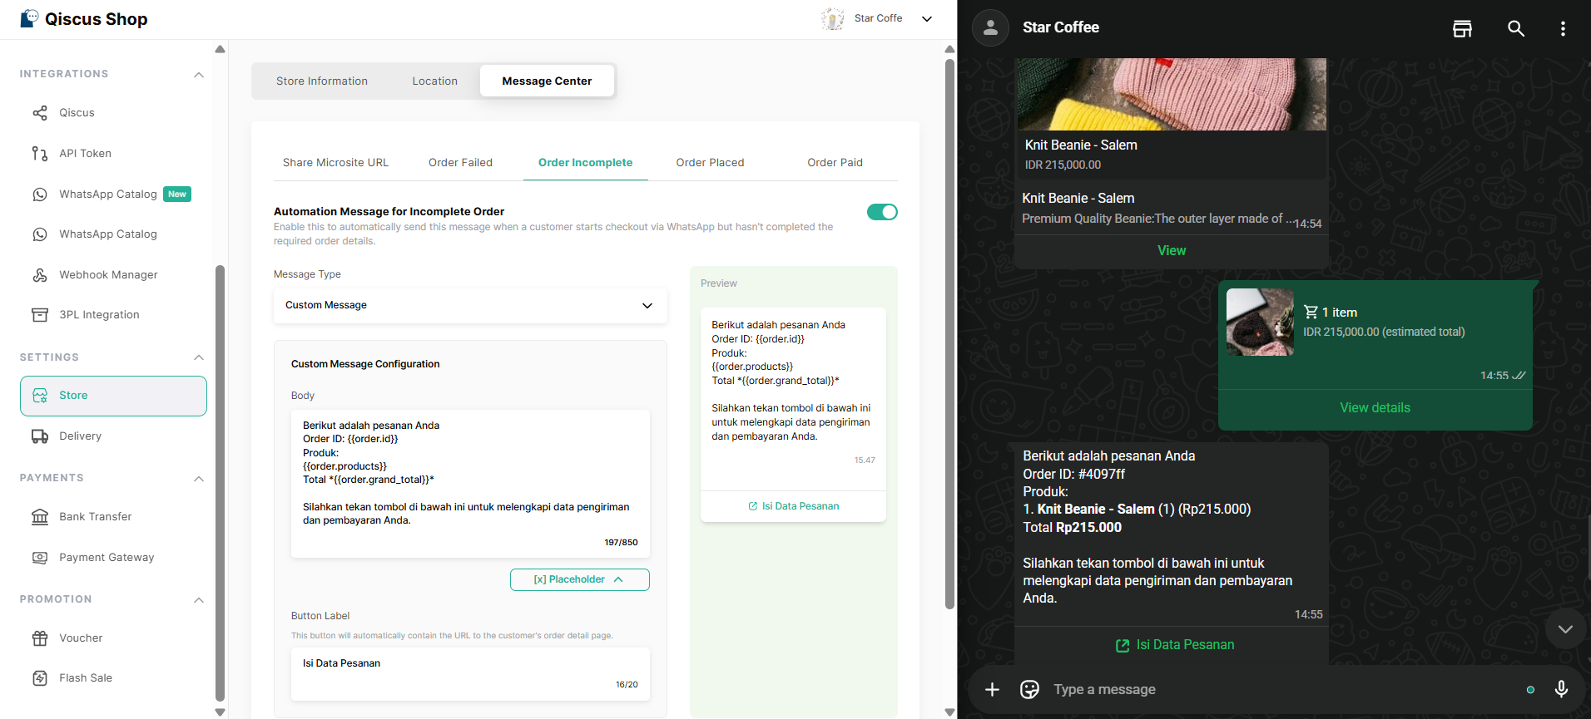This screenshot has width=1591, height=719.
Task: Click the Store settings icon
Action: coord(40,396)
